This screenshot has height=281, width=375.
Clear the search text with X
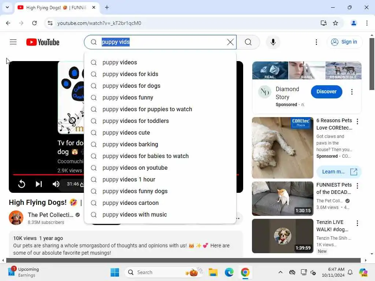click(x=230, y=42)
